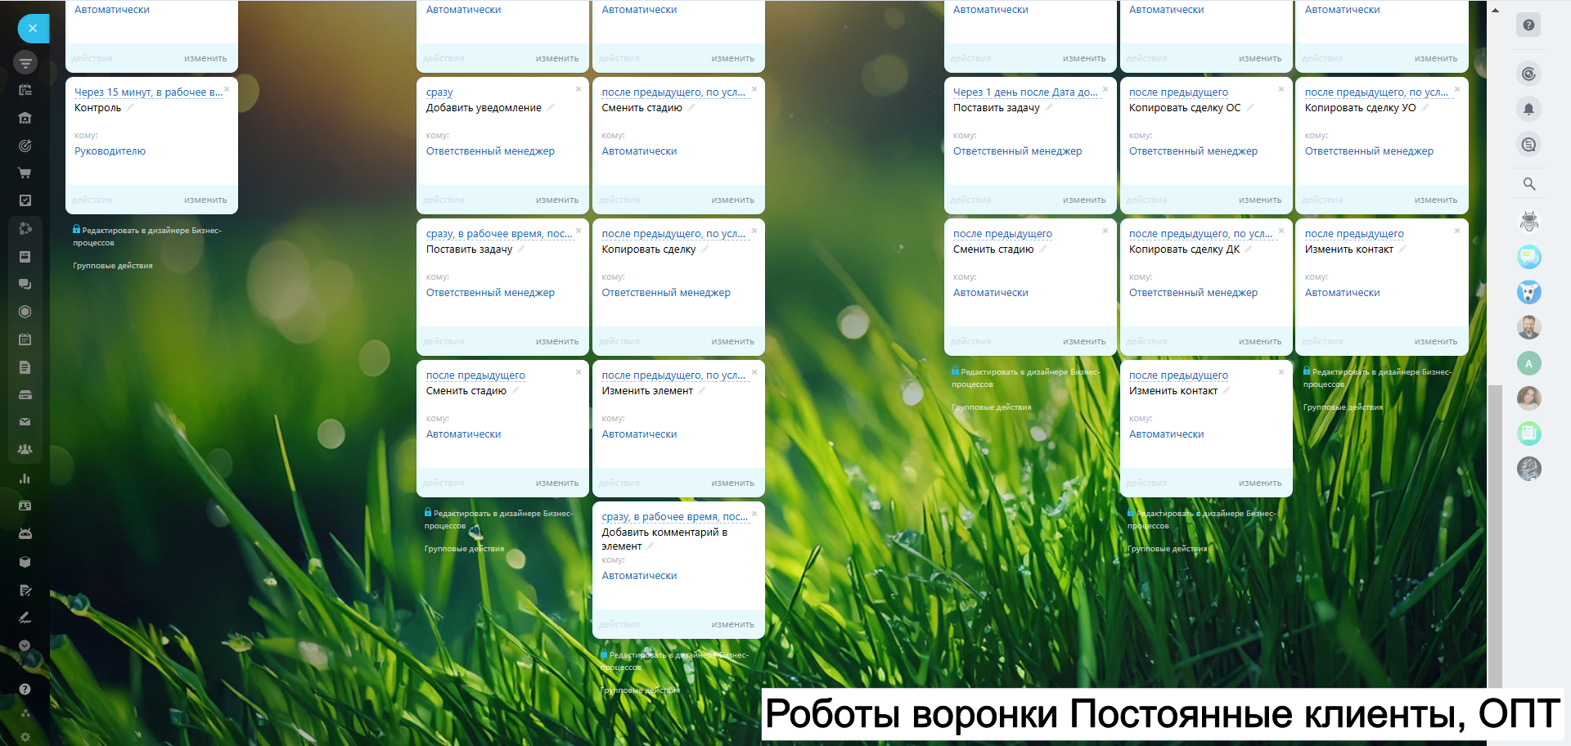Click изменить on the Копировать сделку ОС card
1571x746 pixels.
coord(1260,200)
